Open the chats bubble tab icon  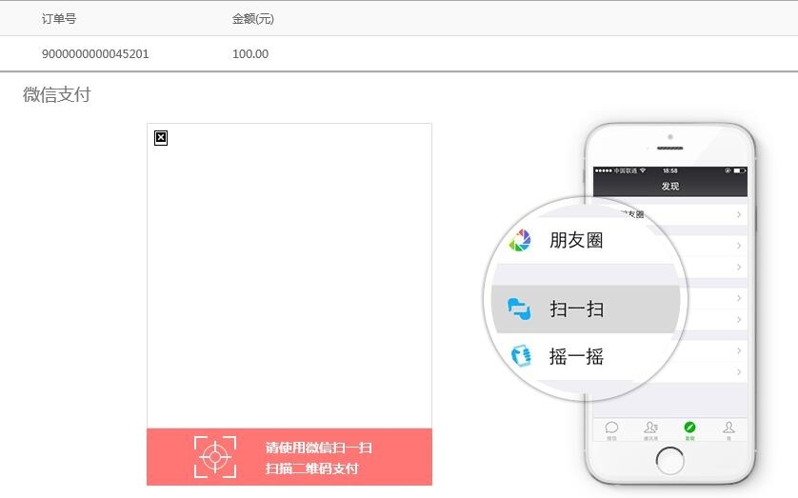click(x=611, y=428)
